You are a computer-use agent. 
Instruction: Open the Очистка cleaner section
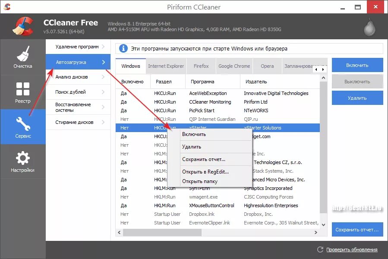coord(23,57)
